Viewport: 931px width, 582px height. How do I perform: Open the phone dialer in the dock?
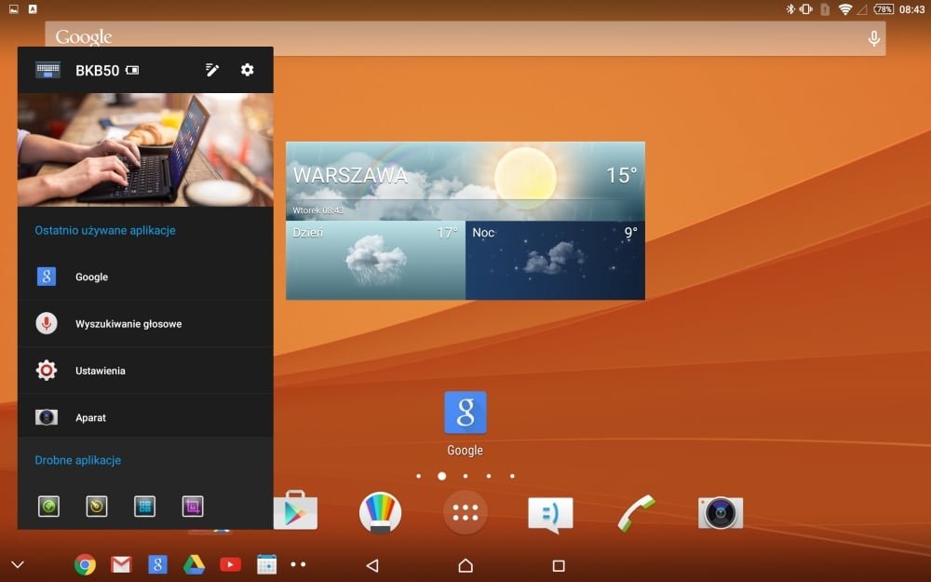[x=636, y=513]
